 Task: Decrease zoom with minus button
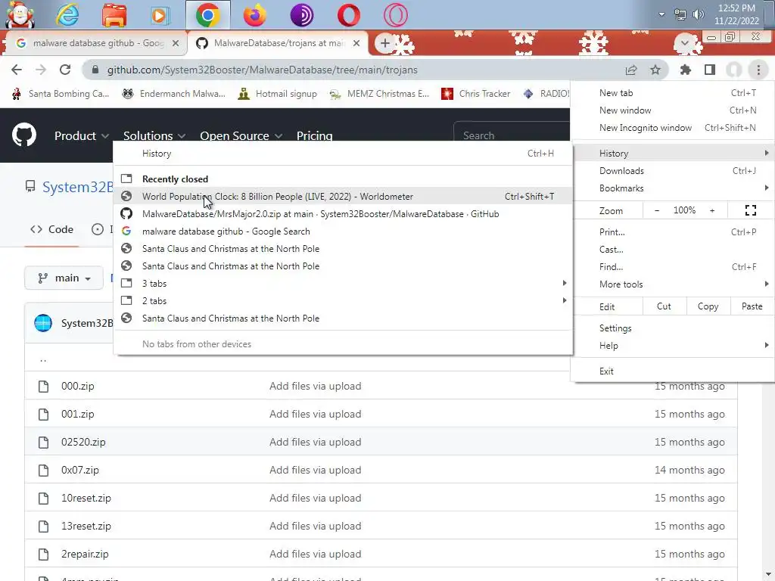click(x=657, y=210)
